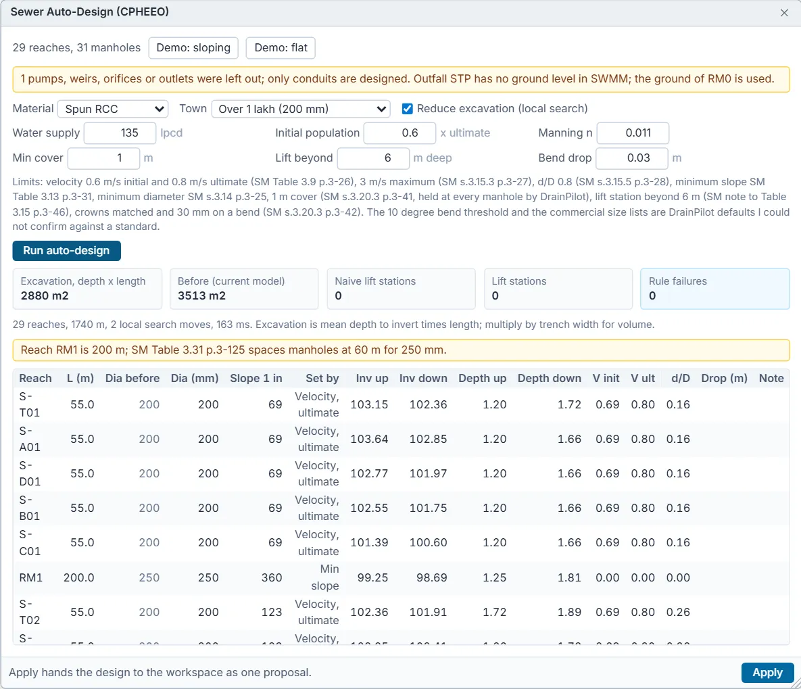This screenshot has height=689, width=801.
Task: Edit the Initial population factor field
Action: pyautogui.click(x=400, y=133)
